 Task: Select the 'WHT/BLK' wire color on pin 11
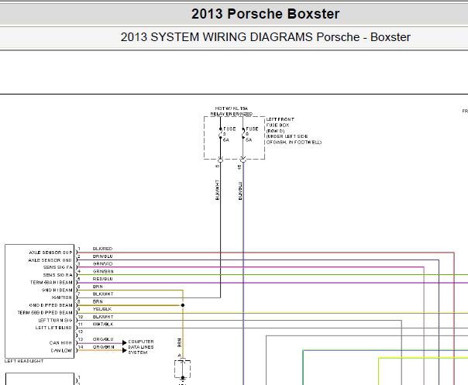coord(103,325)
